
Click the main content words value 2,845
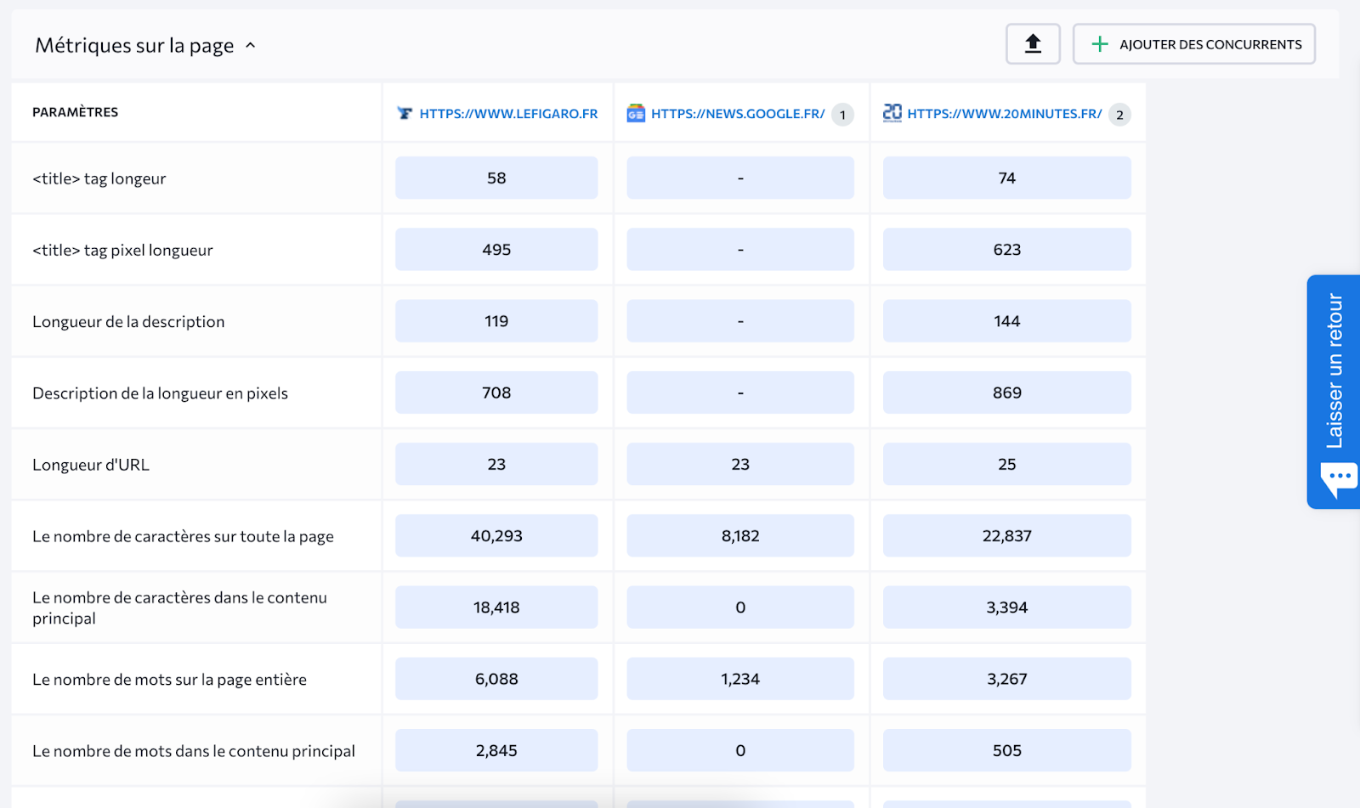496,750
